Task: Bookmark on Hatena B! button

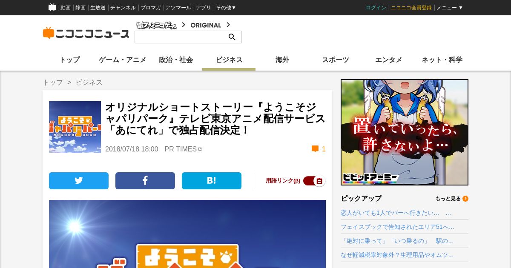Action: pos(212,181)
